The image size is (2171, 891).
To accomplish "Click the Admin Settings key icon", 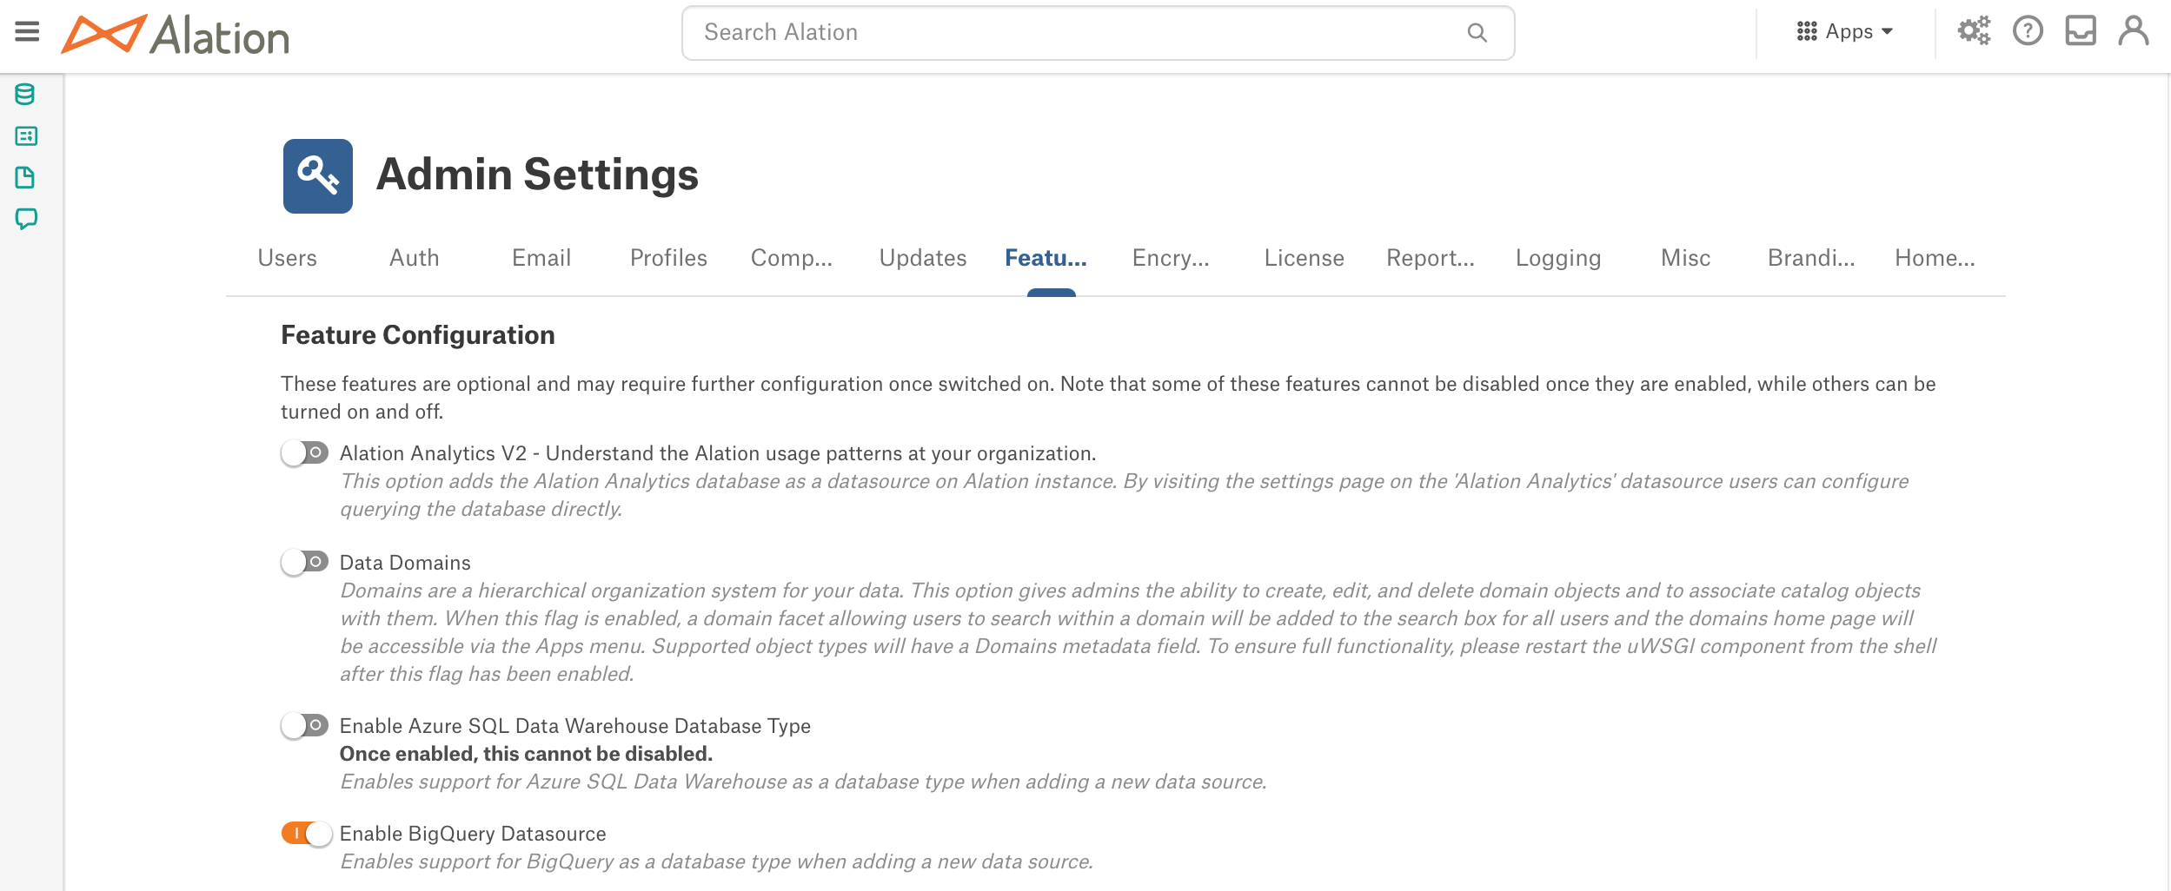I will (x=318, y=176).
